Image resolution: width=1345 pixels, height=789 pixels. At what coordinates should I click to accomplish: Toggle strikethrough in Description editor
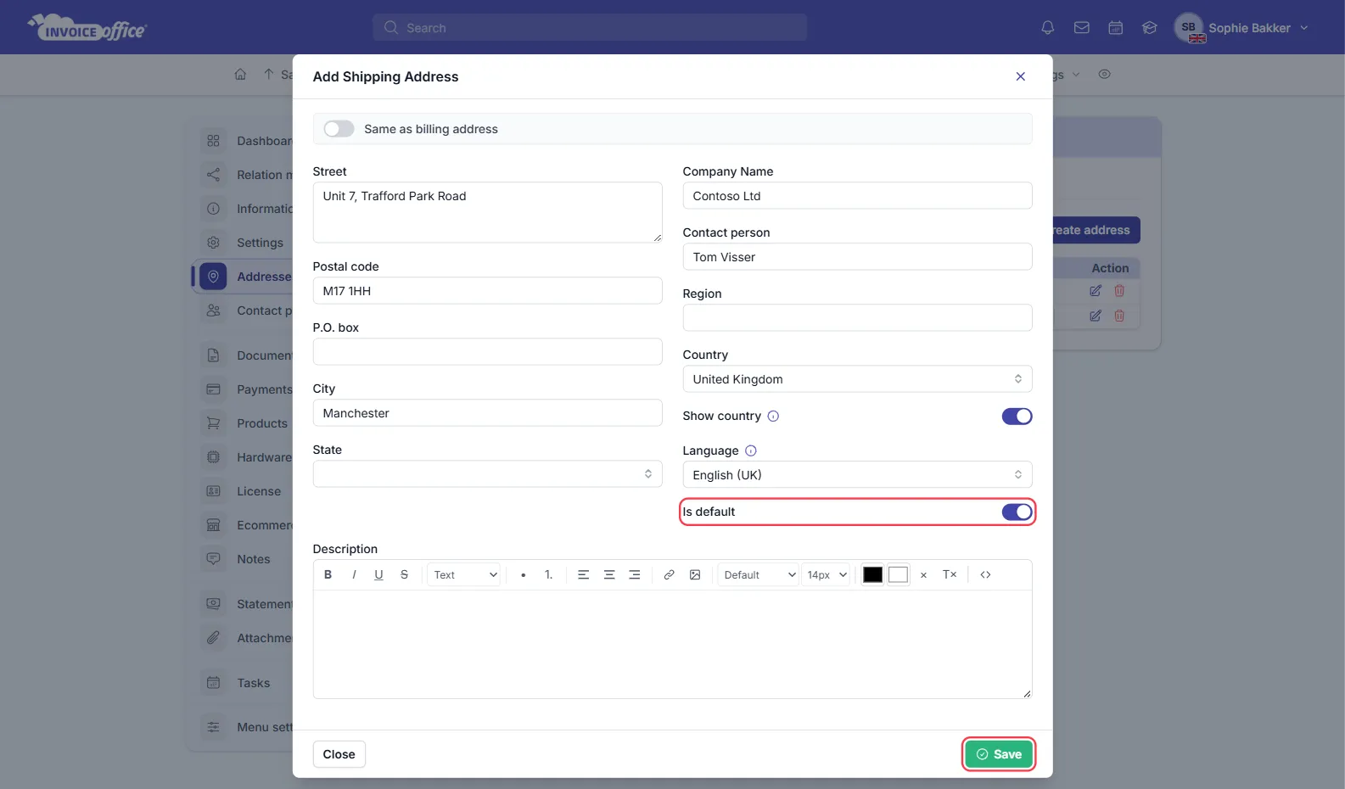(404, 575)
